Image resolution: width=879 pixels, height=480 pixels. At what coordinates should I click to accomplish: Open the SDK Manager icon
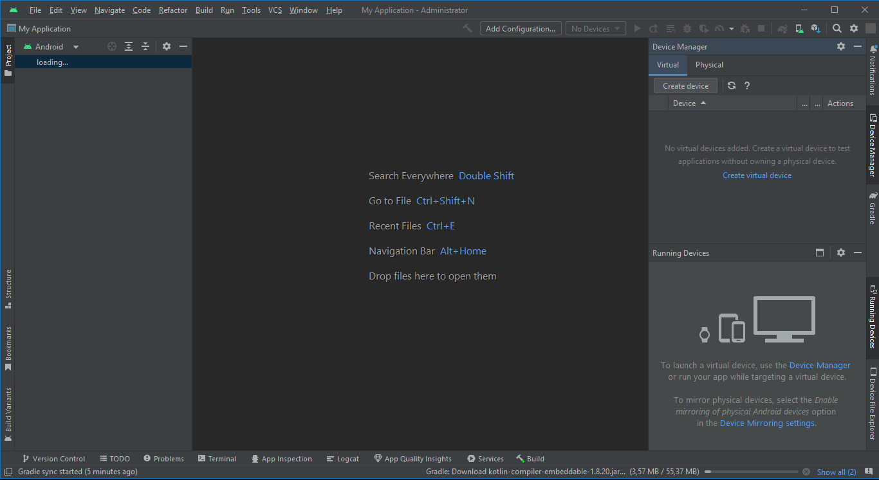(815, 28)
